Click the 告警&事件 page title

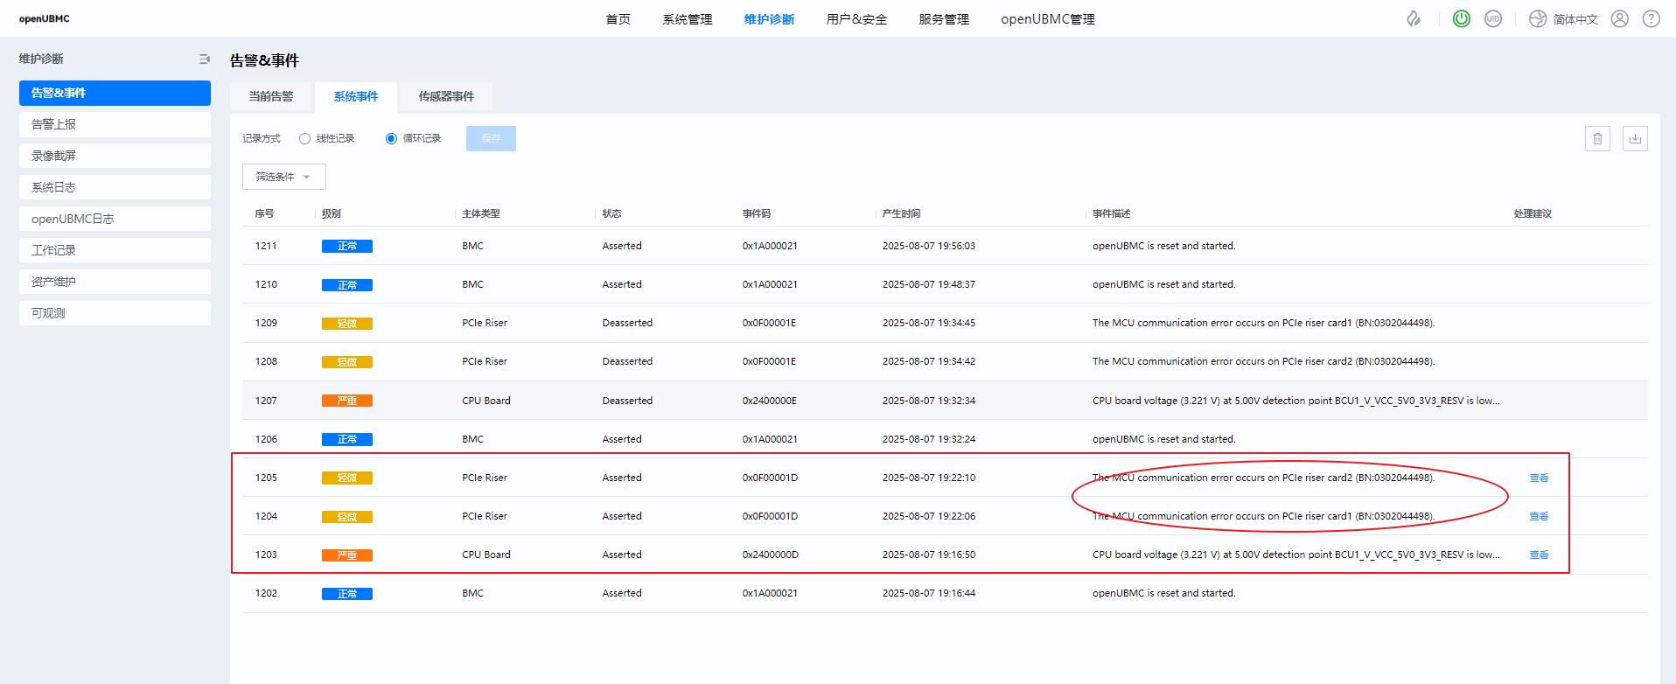[x=264, y=60]
